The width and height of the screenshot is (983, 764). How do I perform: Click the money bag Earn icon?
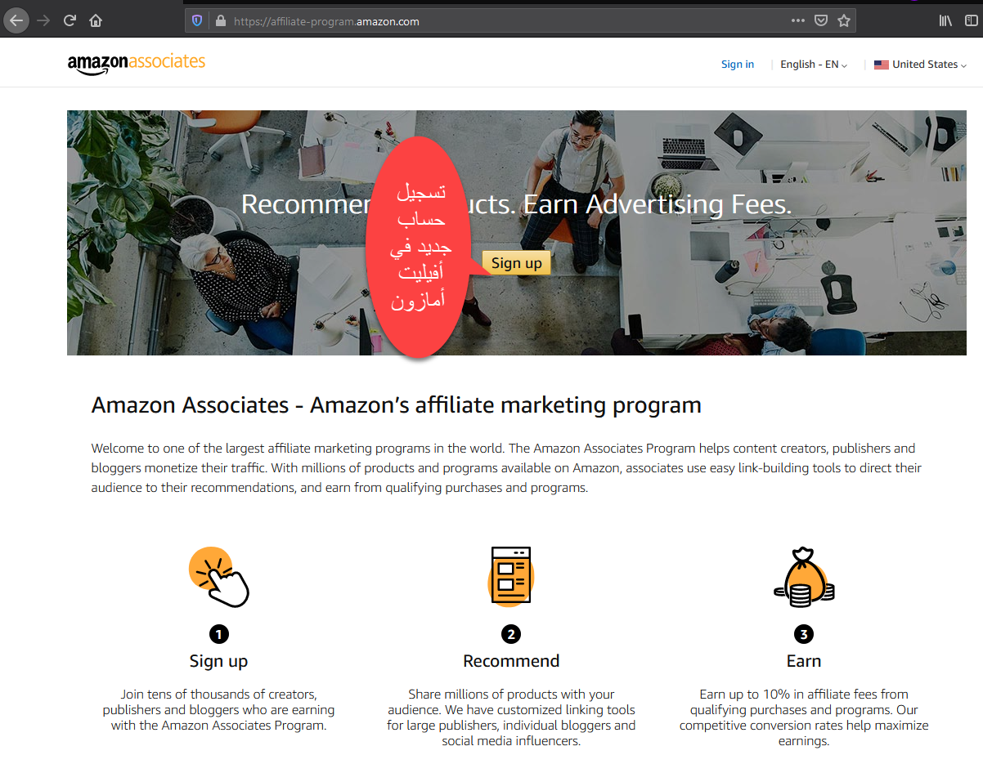pyautogui.click(x=804, y=577)
